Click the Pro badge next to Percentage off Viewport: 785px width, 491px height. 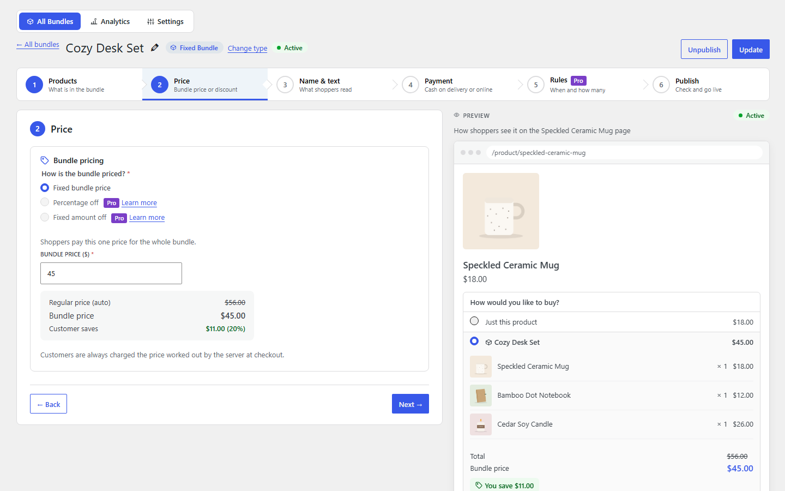point(111,203)
